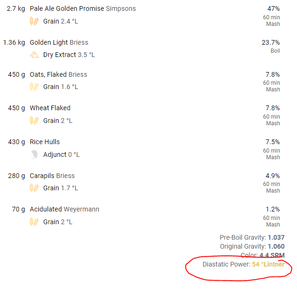This screenshot has height=292, width=297.
Task: Click the 1.36 kg amount for Golden Light
Action: pos(14,42)
